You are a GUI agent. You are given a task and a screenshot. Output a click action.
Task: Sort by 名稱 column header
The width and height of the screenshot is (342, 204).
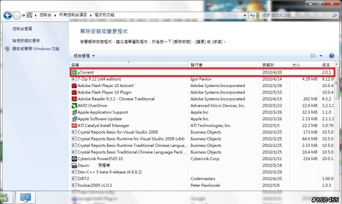[x=129, y=65]
